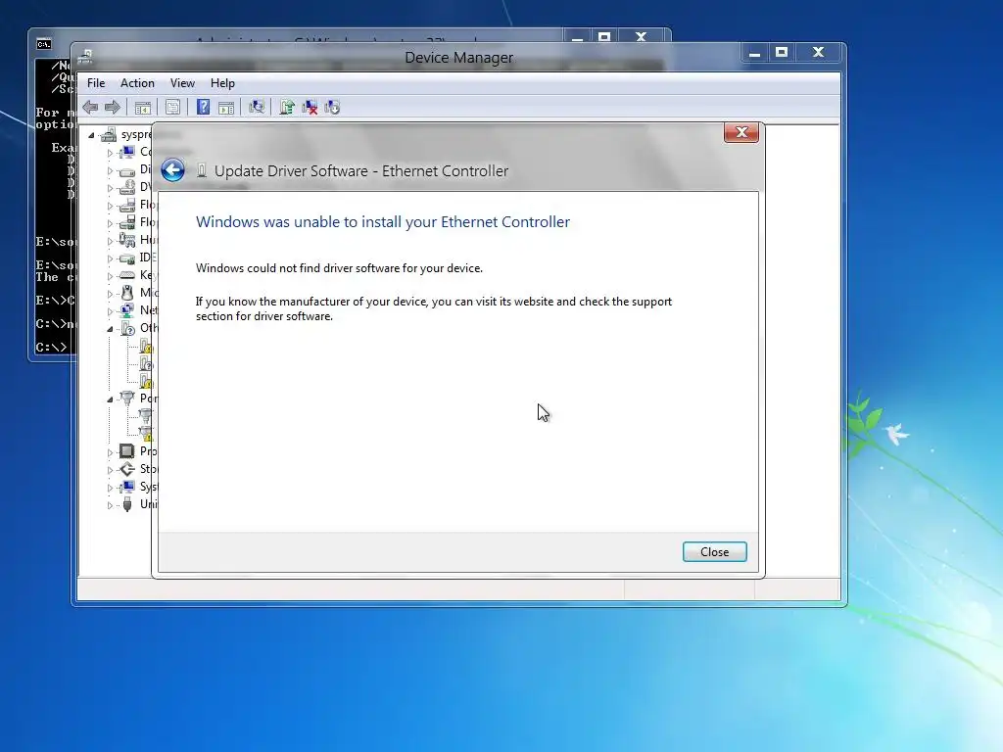The image size is (1003, 752).
Task: Select the Disk drives icon
Action: coord(127,170)
